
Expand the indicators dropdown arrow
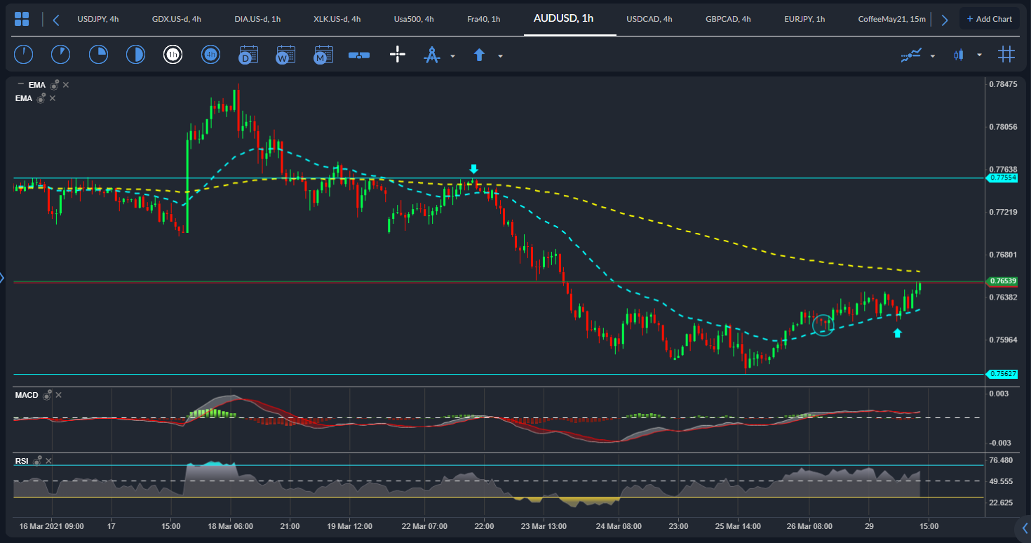pyautogui.click(x=933, y=56)
